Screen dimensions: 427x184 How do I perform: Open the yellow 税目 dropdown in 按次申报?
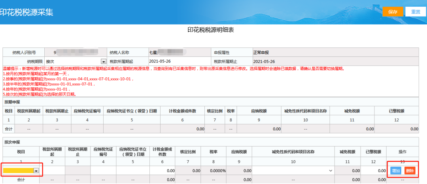pos(36,171)
